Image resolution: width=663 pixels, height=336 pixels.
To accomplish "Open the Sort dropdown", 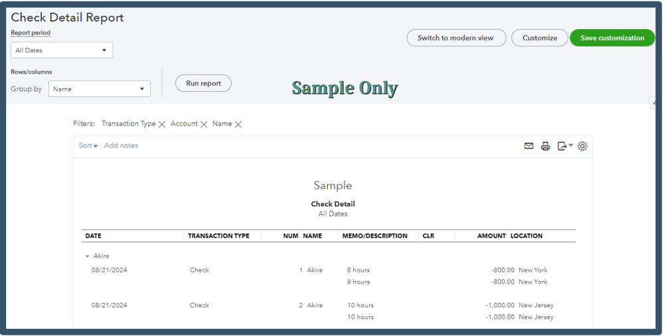I will pyautogui.click(x=88, y=145).
